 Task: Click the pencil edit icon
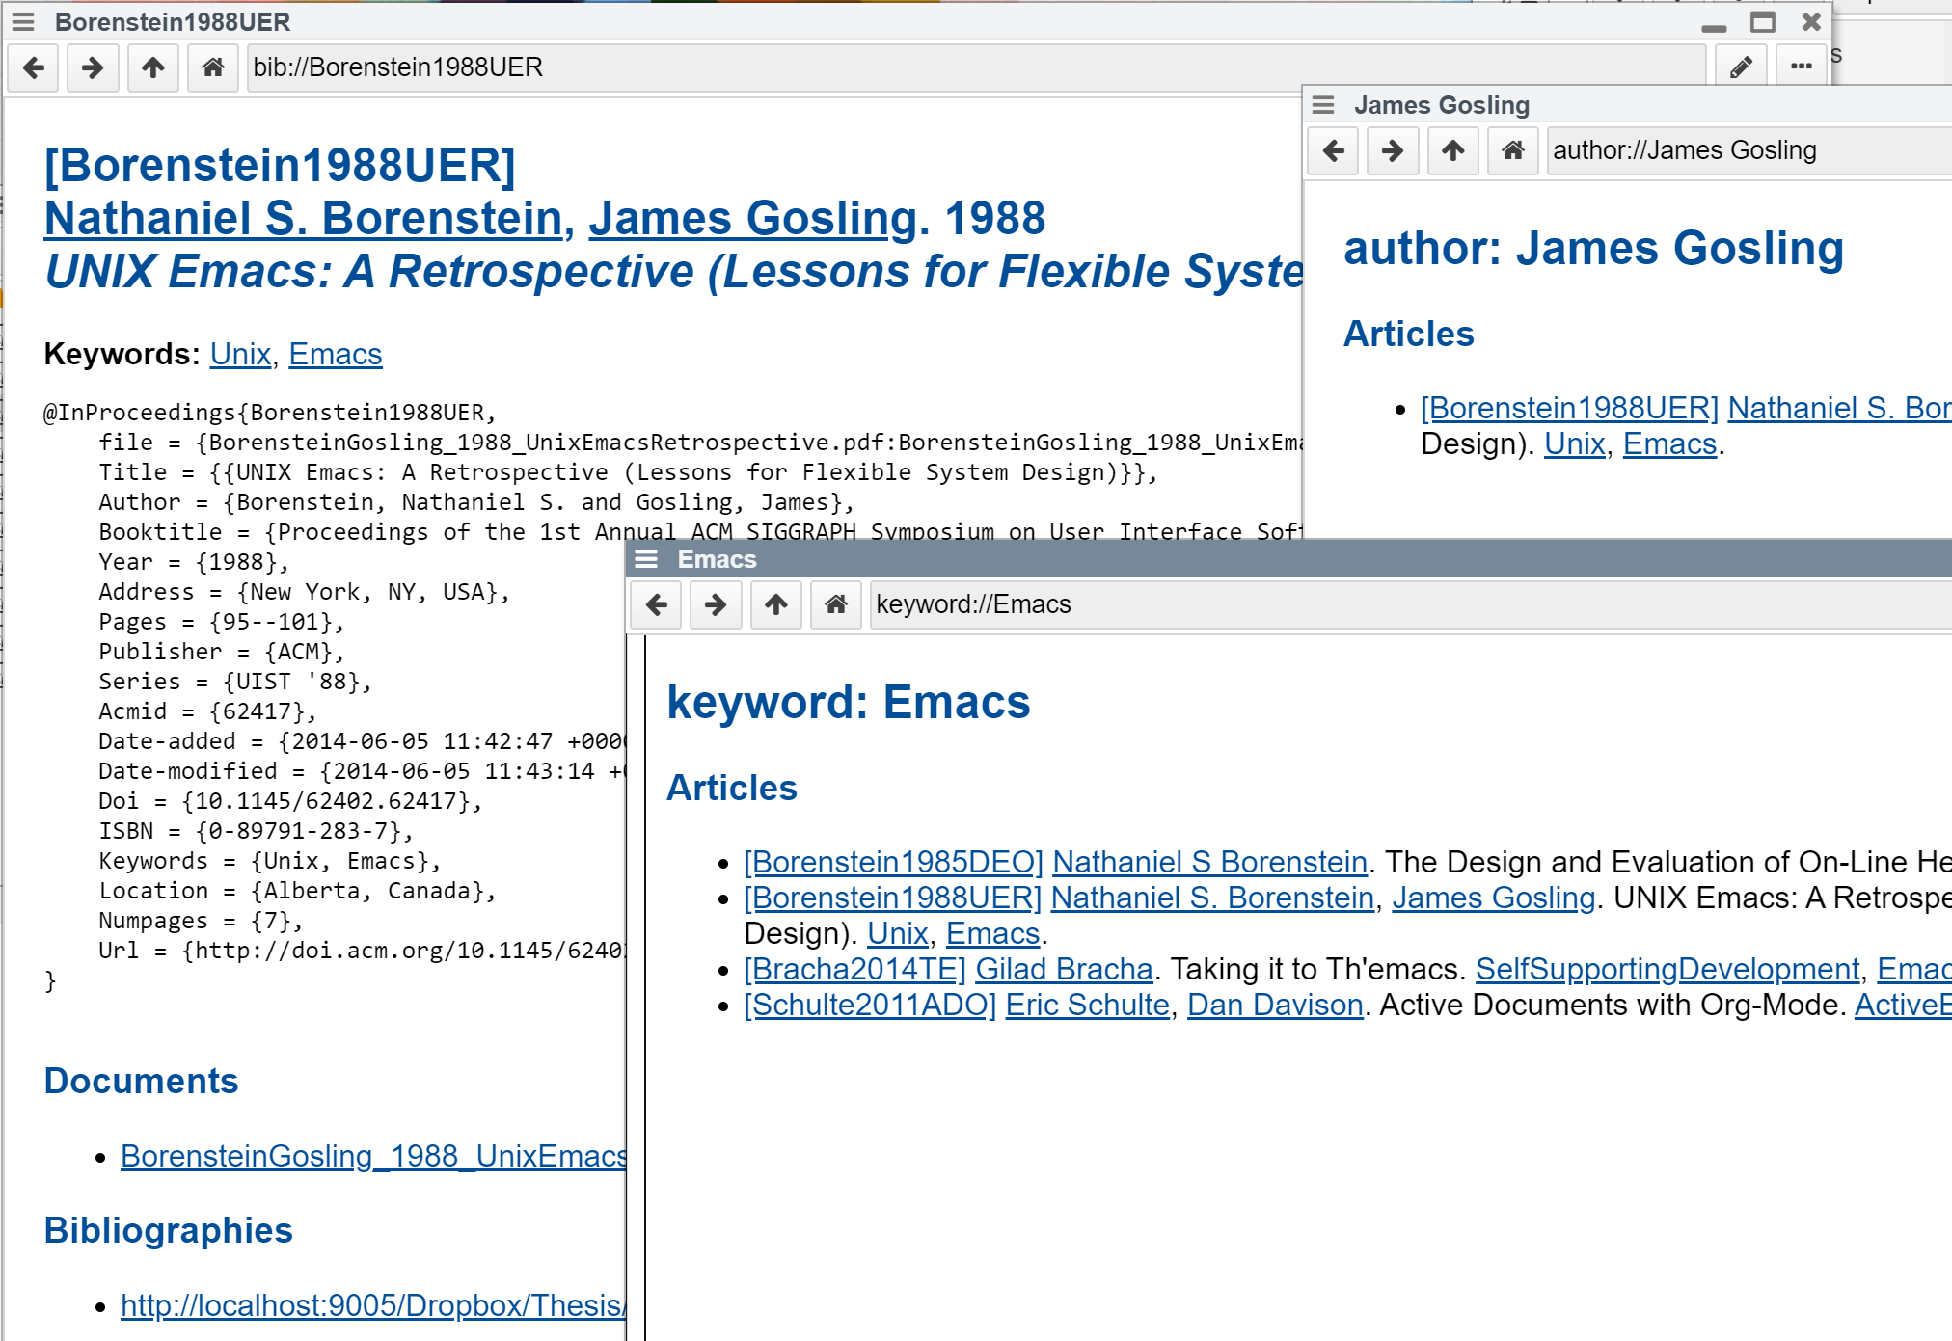pyautogui.click(x=1741, y=67)
